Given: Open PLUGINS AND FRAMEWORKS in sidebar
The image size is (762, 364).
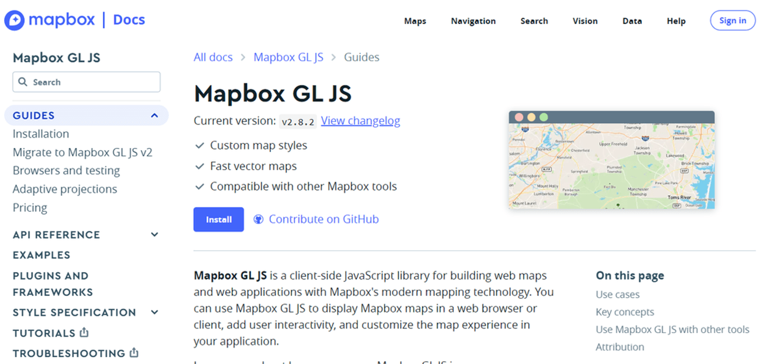Looking at the screenshot, I should [x=53, y=284].
